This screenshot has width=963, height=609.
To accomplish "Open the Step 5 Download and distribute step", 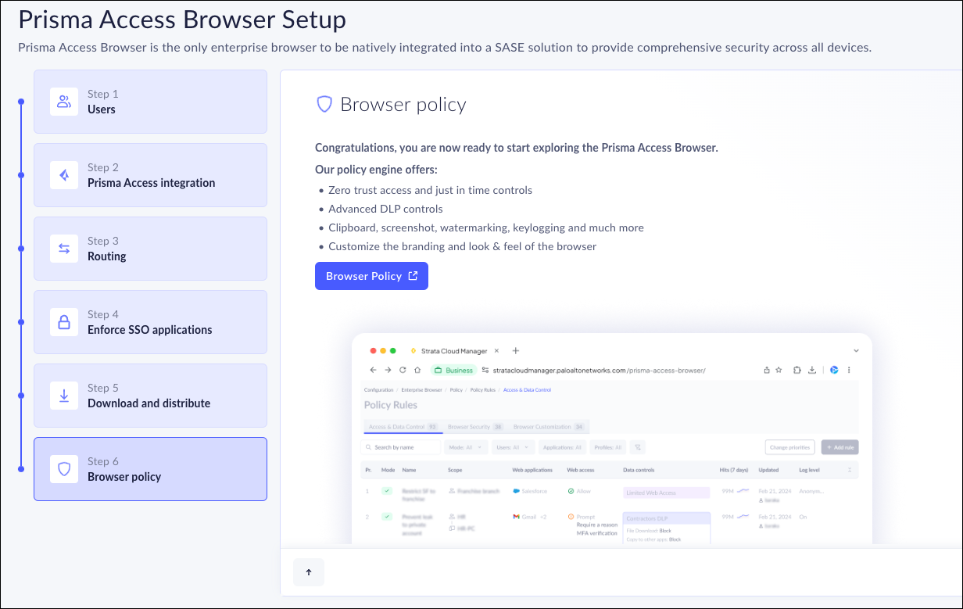I will click(150, 396).
